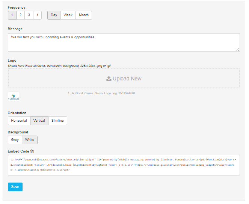Choose Vertical orientation
This screenshot has height=204, width=249.
[x=39, y=121]
